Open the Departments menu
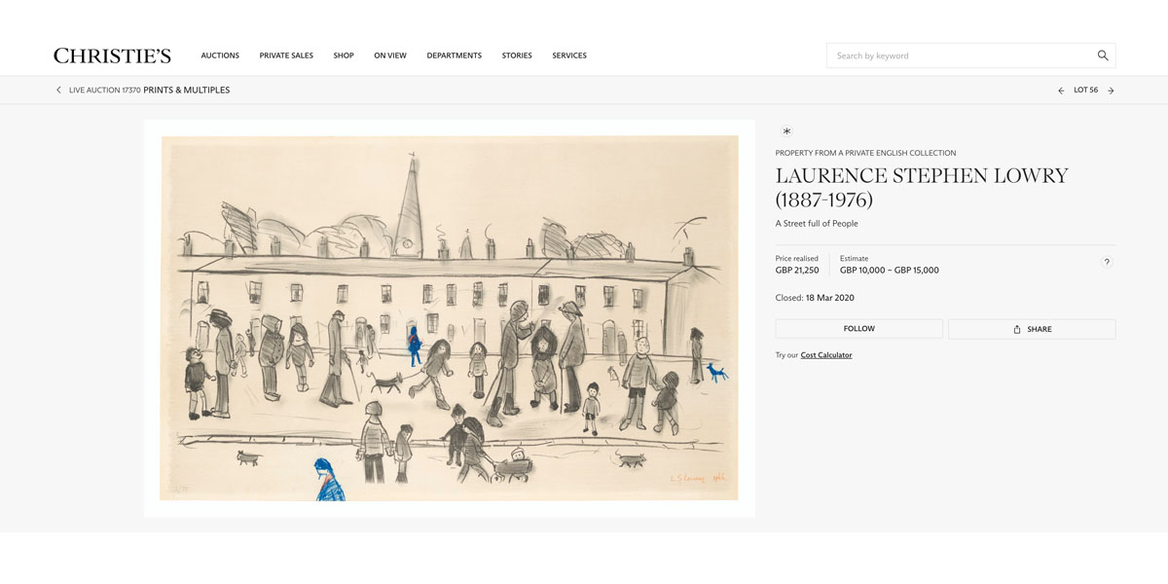The width and height of the screenshot is (1168, 584). (454, 55)
